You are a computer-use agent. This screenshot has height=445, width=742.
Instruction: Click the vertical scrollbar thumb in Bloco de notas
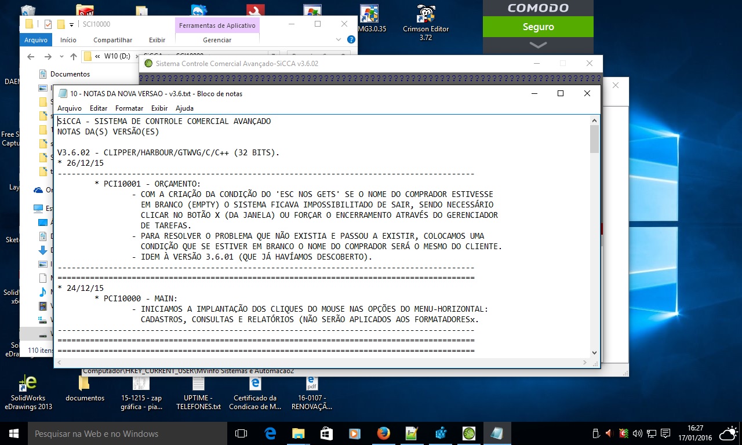pos(594,139)
